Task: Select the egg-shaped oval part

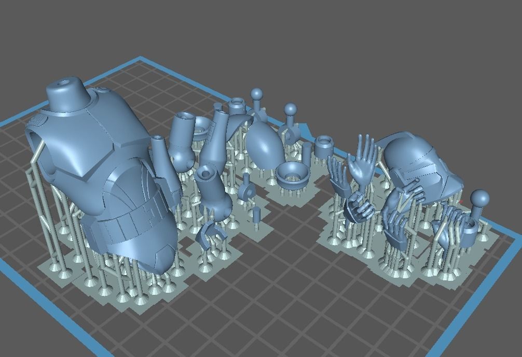Action: [265, 145]
